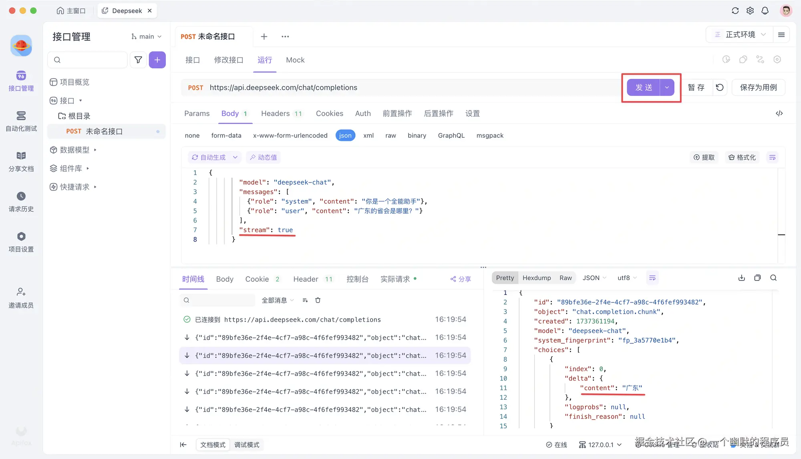The image size is (801, 459).
Task: Download the response using download icon
Action: 741,278
